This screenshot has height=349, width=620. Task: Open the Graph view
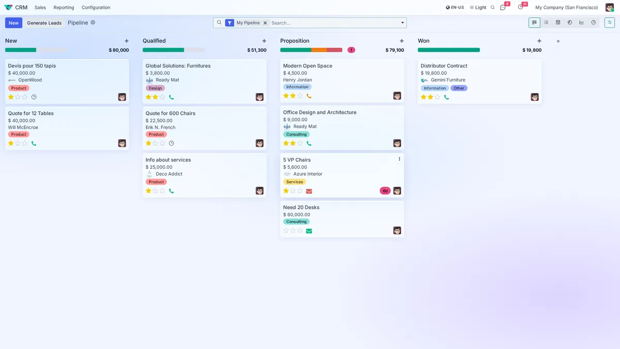tap(582, 22)
